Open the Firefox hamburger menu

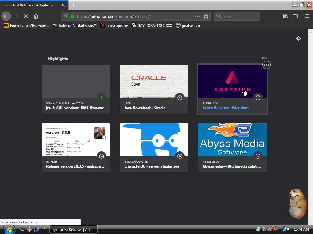[x=307, y=16]
